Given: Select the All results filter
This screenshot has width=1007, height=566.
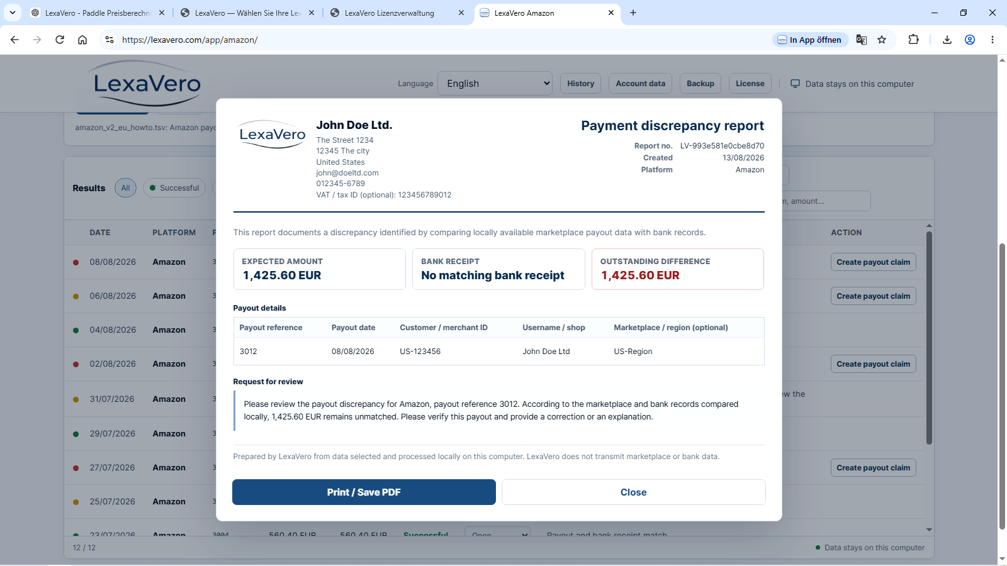Looking at the screenshot, I should pos(125,188).
